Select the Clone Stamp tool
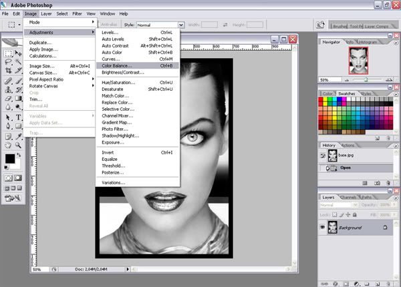Image resolution: width=401 pixels, height=287 pixels. (x=9, y=89)
